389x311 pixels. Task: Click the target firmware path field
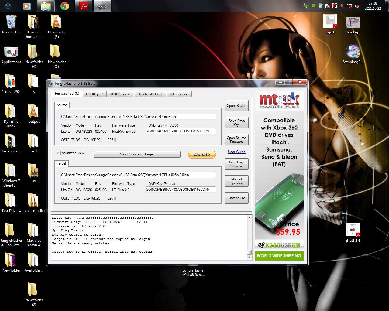coord(138,175)
